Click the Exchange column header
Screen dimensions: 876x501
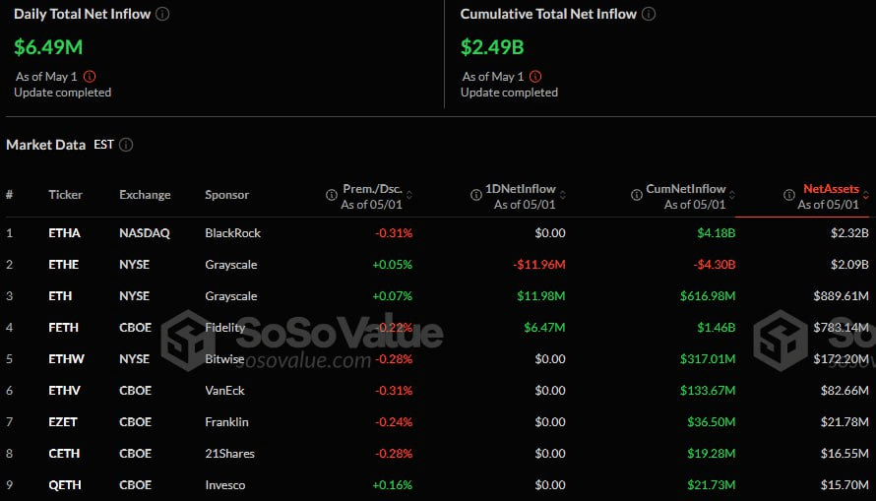[145, 195]
